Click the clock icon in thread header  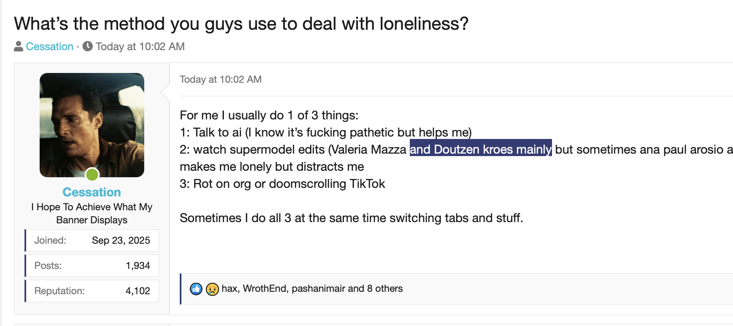click(87, 46)
